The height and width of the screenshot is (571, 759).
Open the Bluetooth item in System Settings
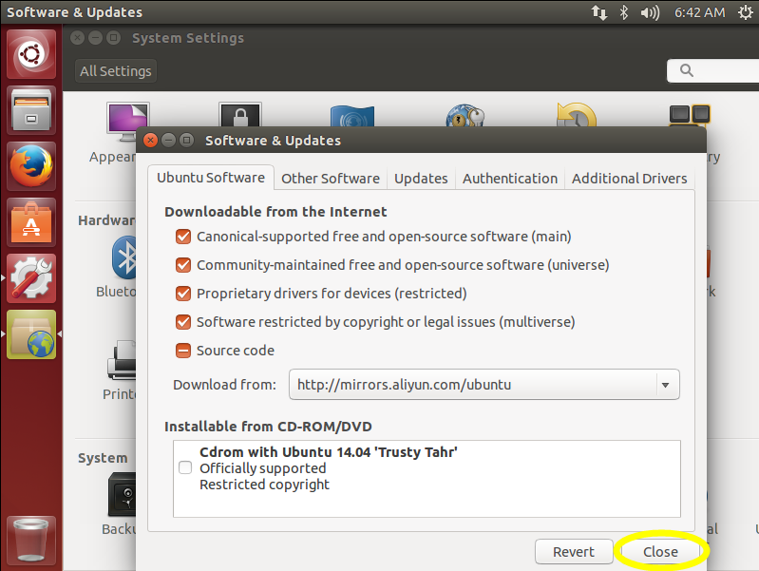[124, 257]
